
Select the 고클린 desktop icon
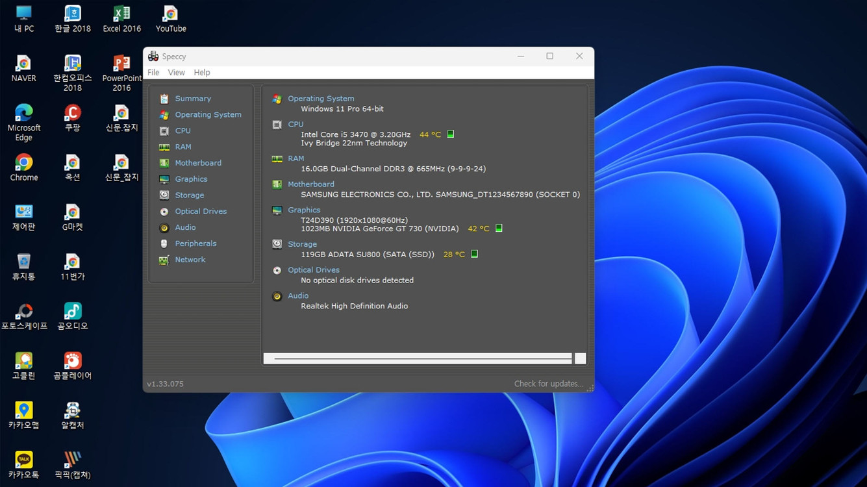(x=24, y=366)
